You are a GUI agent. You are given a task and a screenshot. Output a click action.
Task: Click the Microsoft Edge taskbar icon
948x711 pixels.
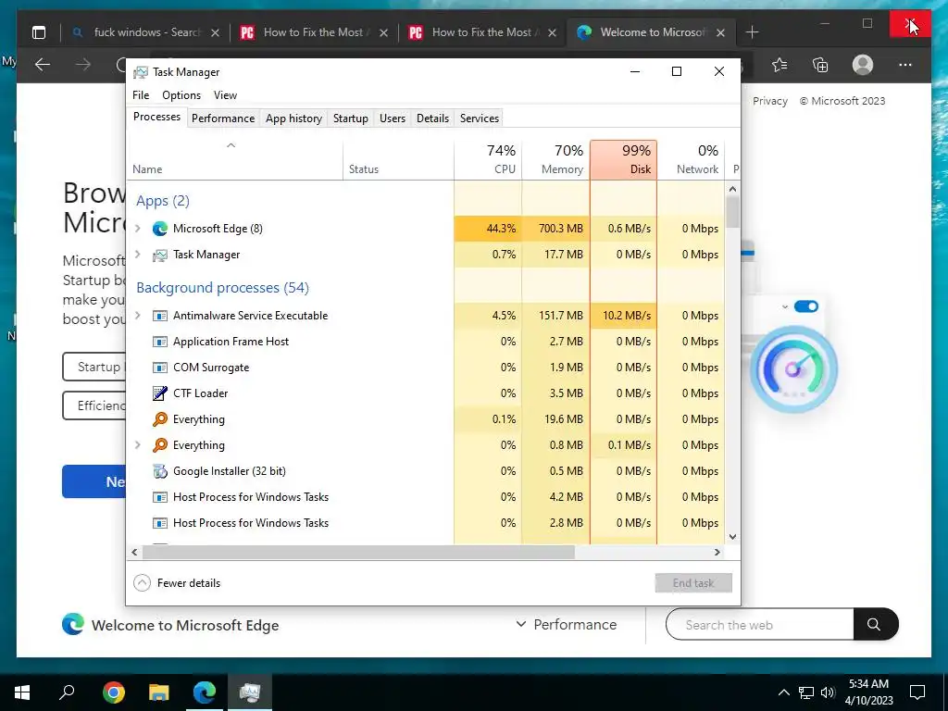coord(205,692)
